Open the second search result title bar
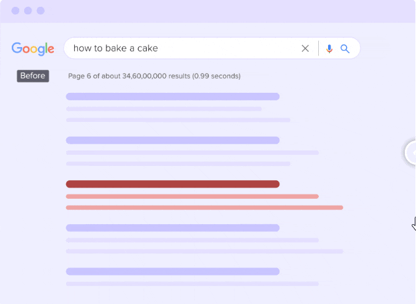Screen dimensions: 416x304 [x=173, y=141]
